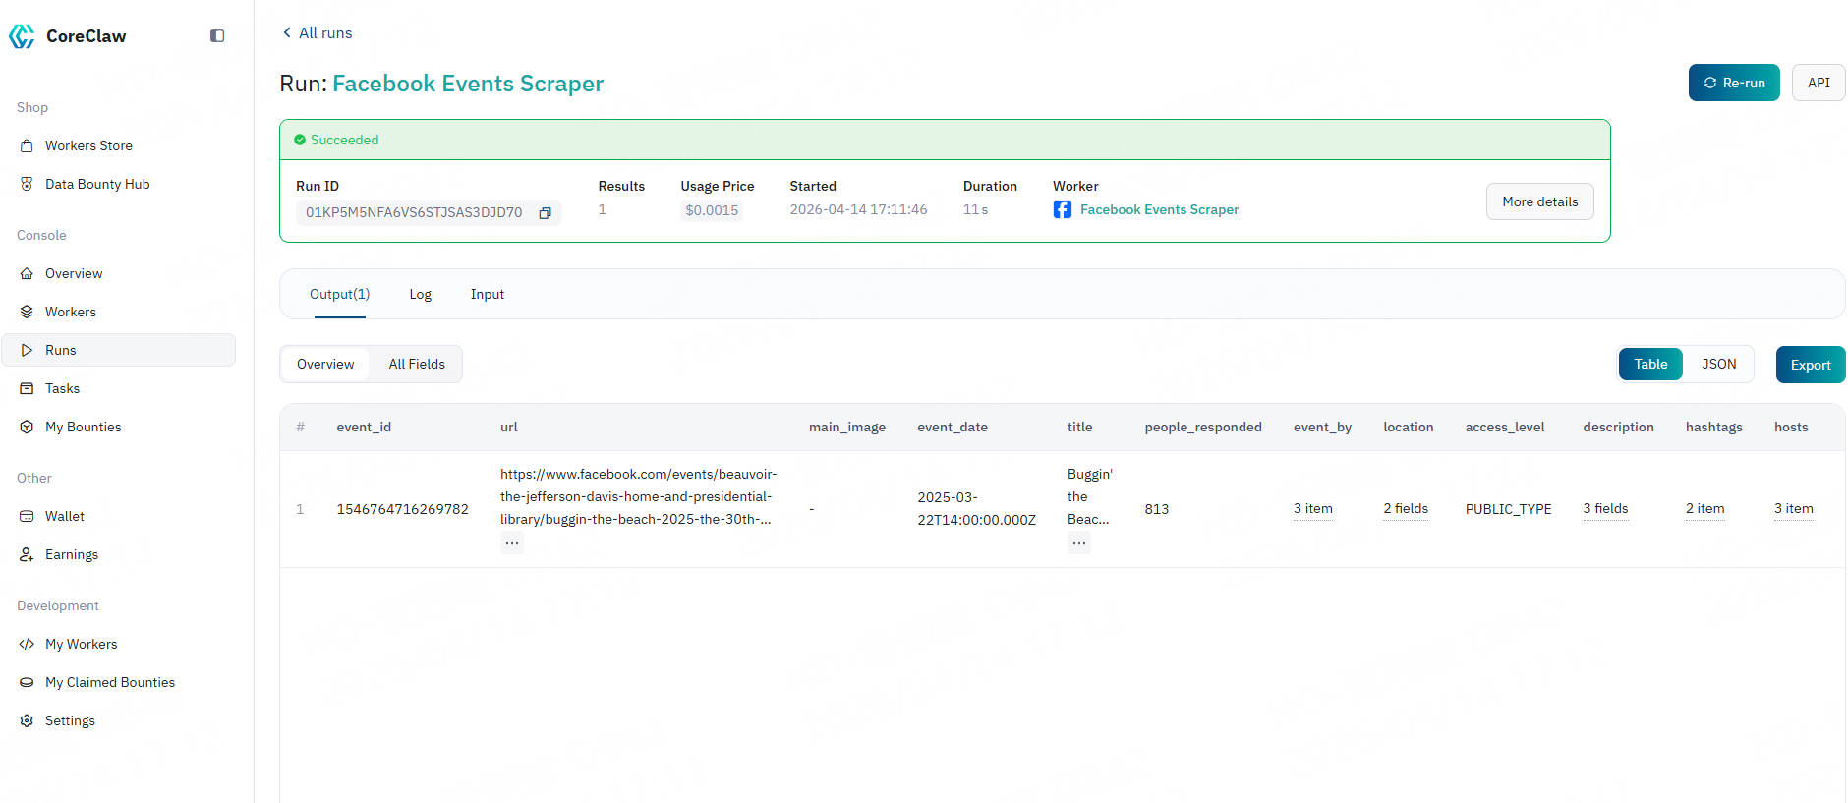The height and width of the screenshot is (803, 1848).
Task: Expand the truncated title ellipsis
Action: coord(1078,543)
